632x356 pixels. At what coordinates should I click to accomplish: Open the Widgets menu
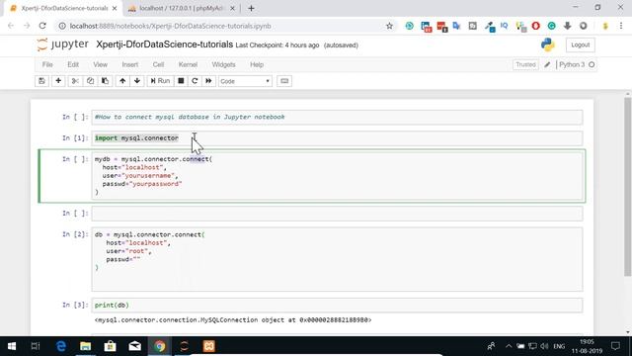tap(223, 64)
